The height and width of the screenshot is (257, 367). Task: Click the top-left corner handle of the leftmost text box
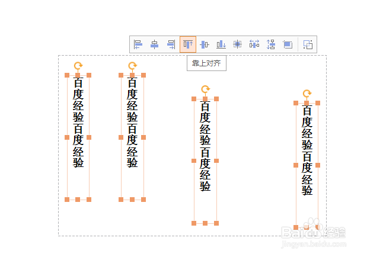coord(67,75)
